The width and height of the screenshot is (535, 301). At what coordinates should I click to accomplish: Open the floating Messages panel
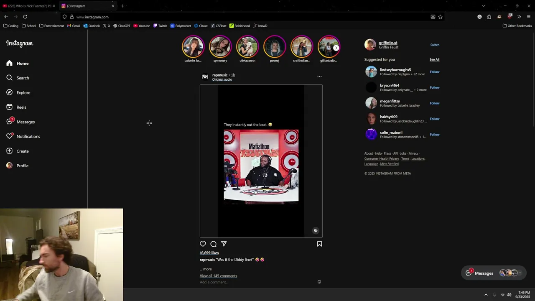(x=494, y=273)
